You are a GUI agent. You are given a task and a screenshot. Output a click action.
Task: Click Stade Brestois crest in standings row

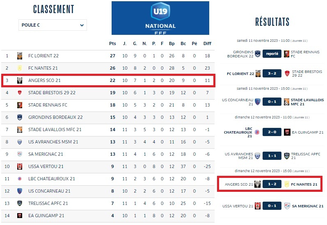click(x=20, y=93)
